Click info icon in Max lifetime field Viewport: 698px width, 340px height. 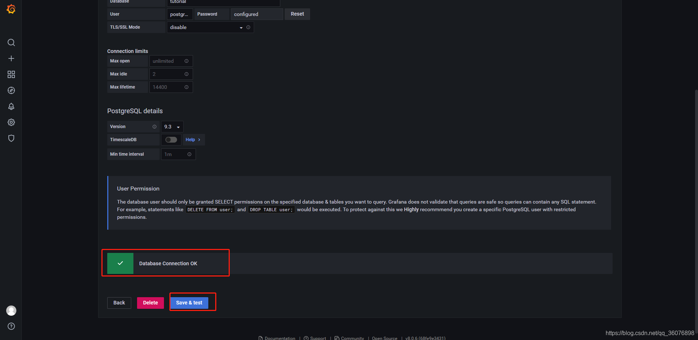pyautogui.click(x=186, y=87)
